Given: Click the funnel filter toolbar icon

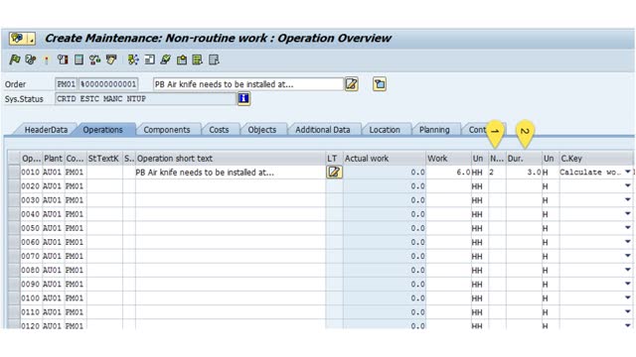Looking at the screenshot, I should tap(111, 59).
